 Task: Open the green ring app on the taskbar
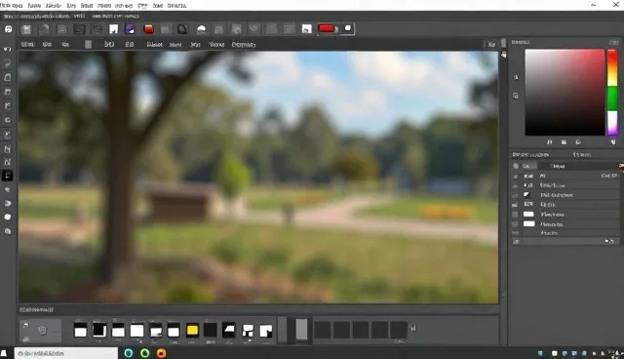click(145, 353)
